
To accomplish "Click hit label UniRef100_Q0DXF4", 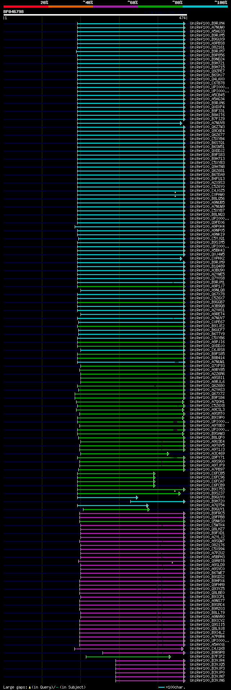I will click(x=207, y=107).
